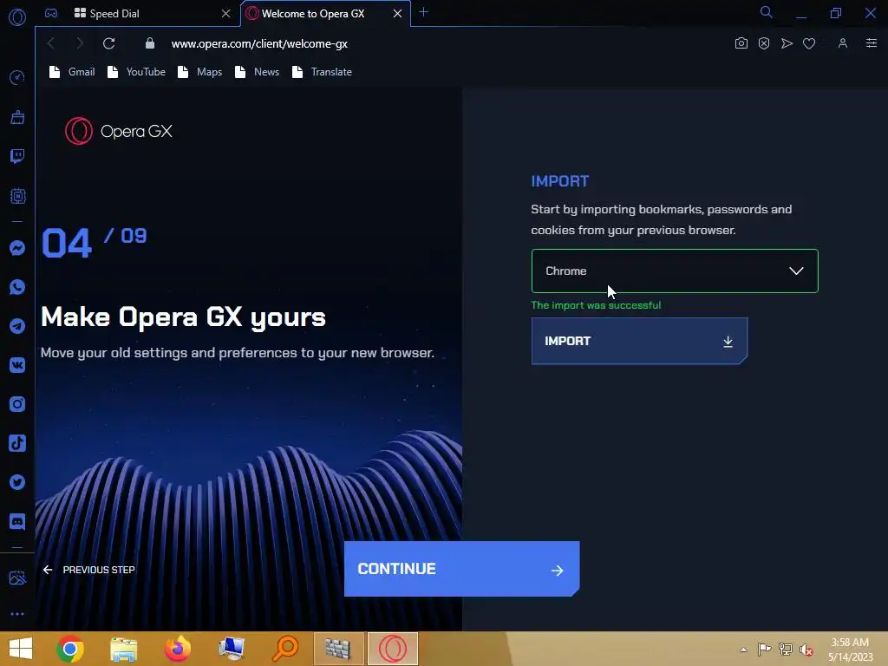Image resolution: width=888 pixels, height=666 pixels.
Task: Reload the current page
Action: [108, 43]
